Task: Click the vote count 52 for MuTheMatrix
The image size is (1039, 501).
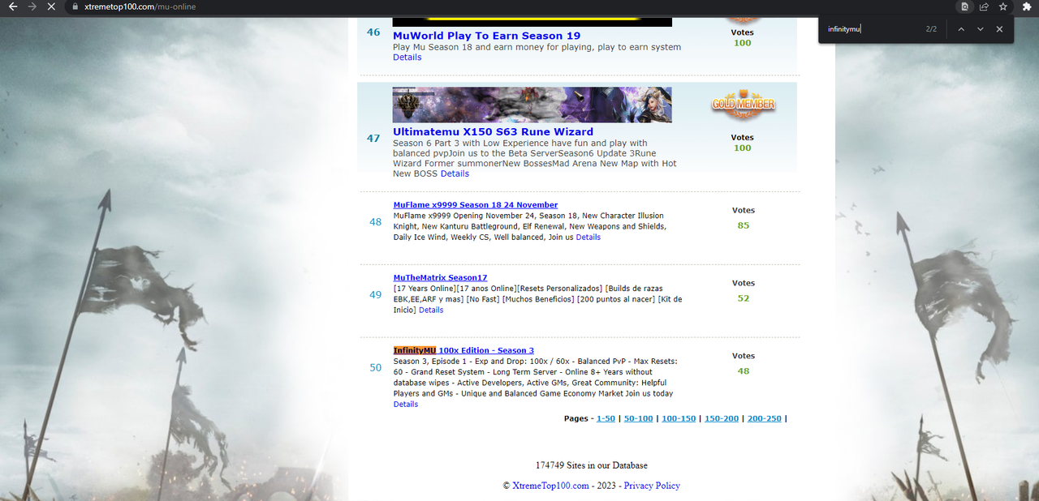Action: (743, 298)
